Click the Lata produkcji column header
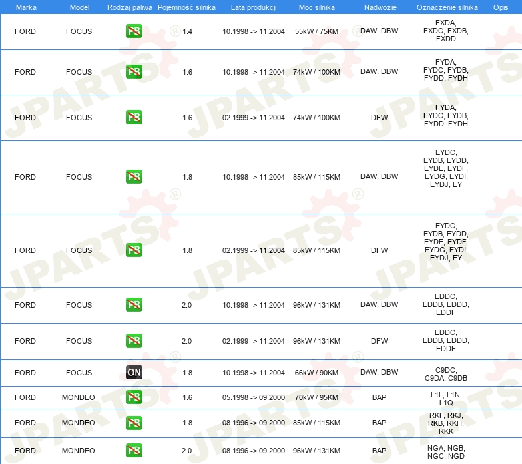Screen dimensions: 522x464 (x=254, y=7)
